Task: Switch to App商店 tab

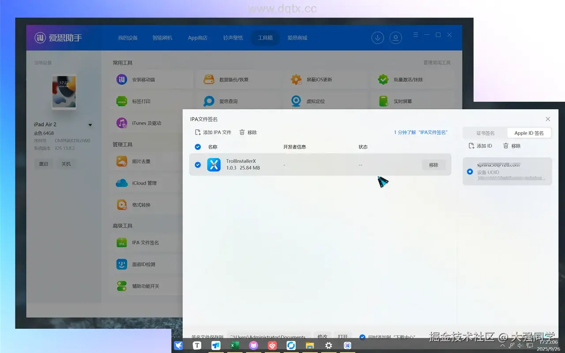Action: [x=198, y=38]
